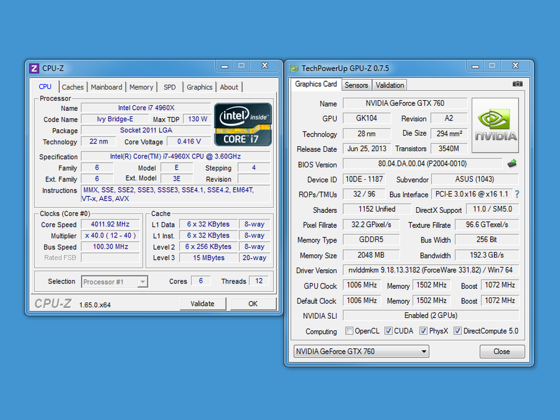This screenshot has height=420, width=560.
Task: Click the CPU-Z title bar app icon
Action: click(x=34, y=68)
